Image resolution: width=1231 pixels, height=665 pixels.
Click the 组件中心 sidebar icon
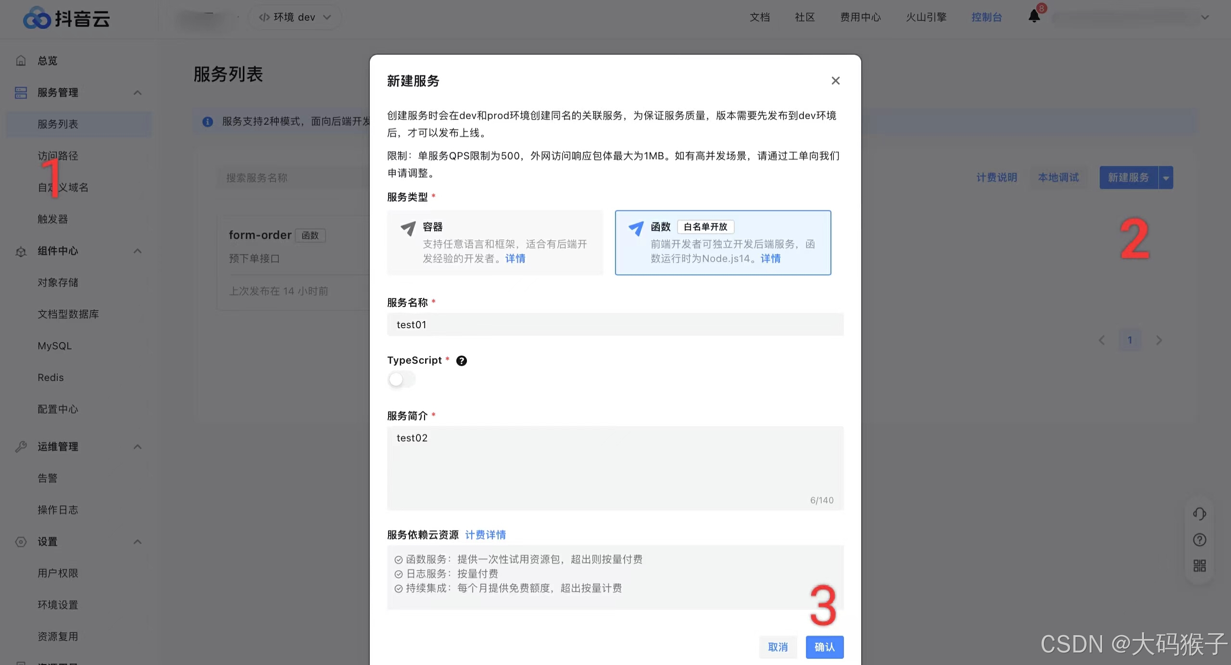[x=21, y=251]
